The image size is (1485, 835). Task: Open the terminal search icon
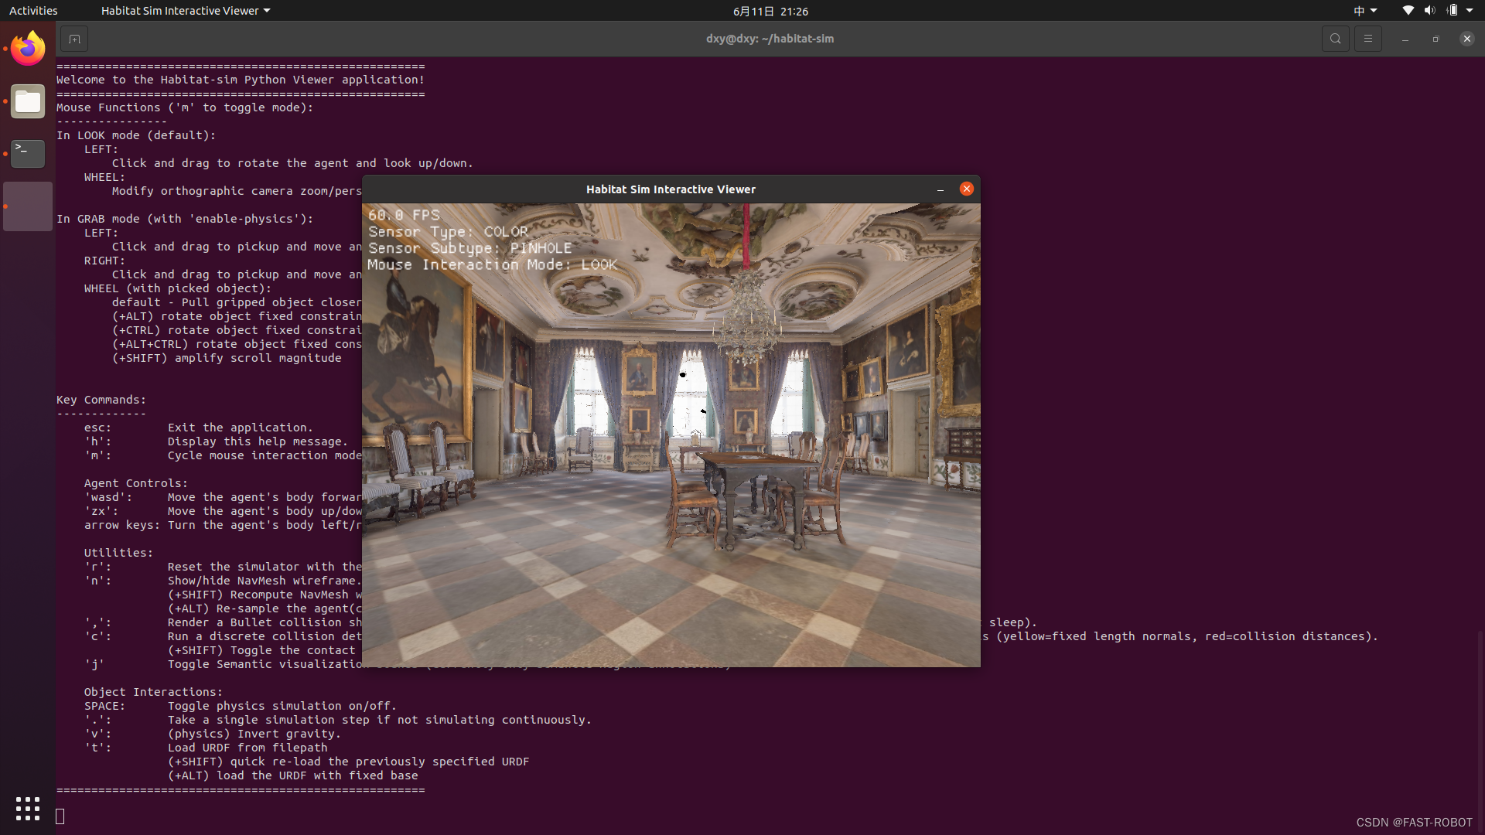[x=1335, y=38]
